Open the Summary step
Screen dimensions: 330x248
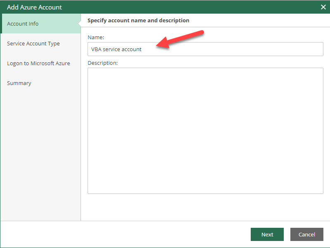pos(41,83)
